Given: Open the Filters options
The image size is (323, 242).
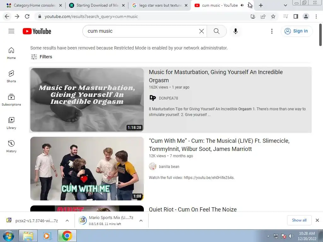Looking at the screenshot, I should pyautogui.click(x=41, y=57).
